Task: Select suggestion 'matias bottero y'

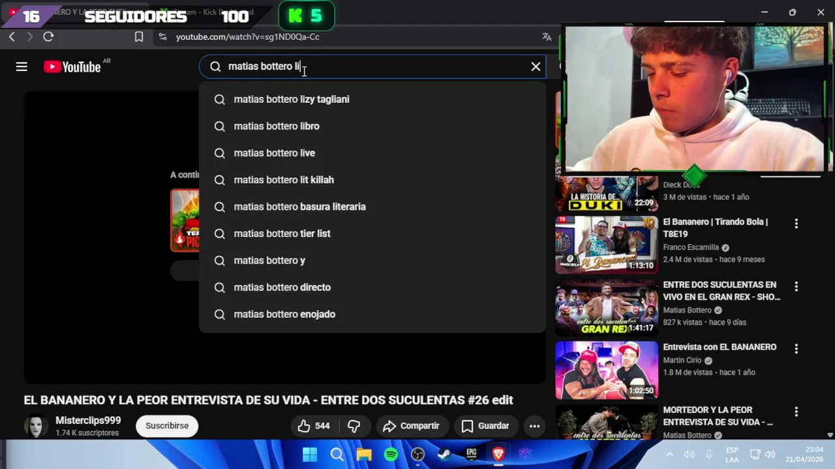Action: (372, 261)
